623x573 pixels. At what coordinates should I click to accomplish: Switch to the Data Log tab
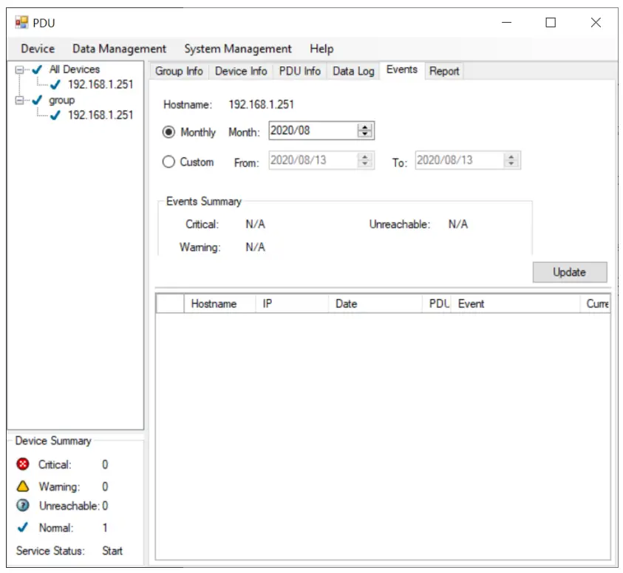click(353, 71)
